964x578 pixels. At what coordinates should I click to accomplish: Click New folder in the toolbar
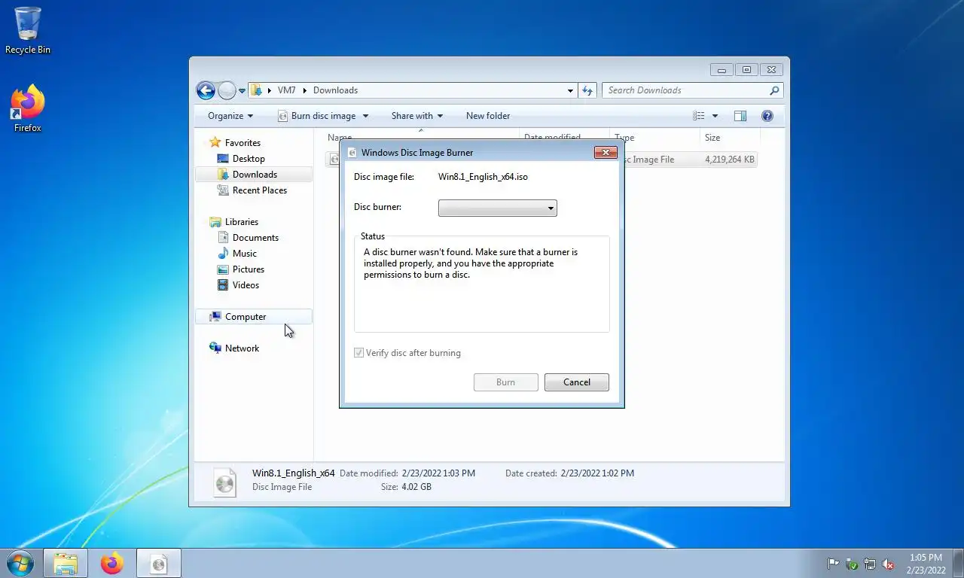click(x=488, y=116)
